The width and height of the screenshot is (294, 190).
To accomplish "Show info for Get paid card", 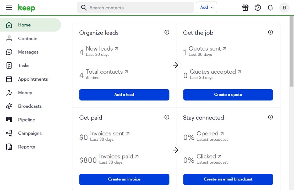I will coord(167,117).
